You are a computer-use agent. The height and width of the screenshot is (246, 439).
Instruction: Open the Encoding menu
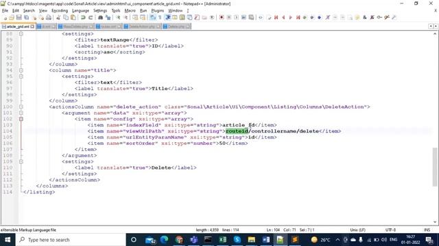pyautogui.click(x=60, y=11)
